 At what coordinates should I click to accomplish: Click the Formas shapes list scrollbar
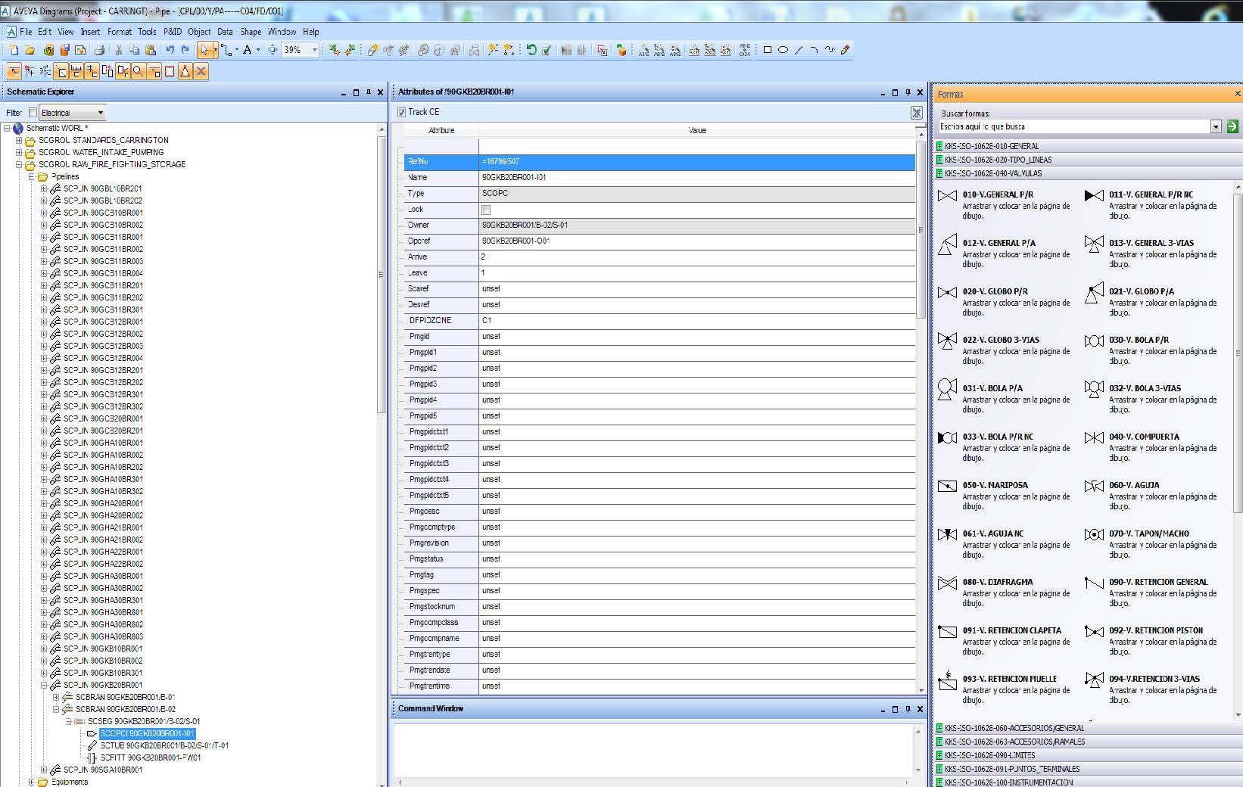[1238, 352]
